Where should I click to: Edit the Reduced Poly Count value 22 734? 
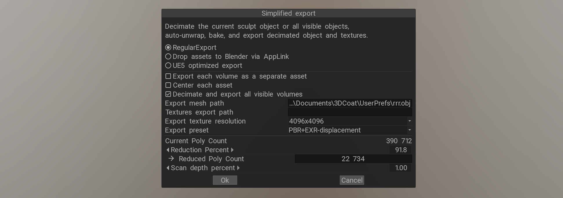[x=353, y=159]
